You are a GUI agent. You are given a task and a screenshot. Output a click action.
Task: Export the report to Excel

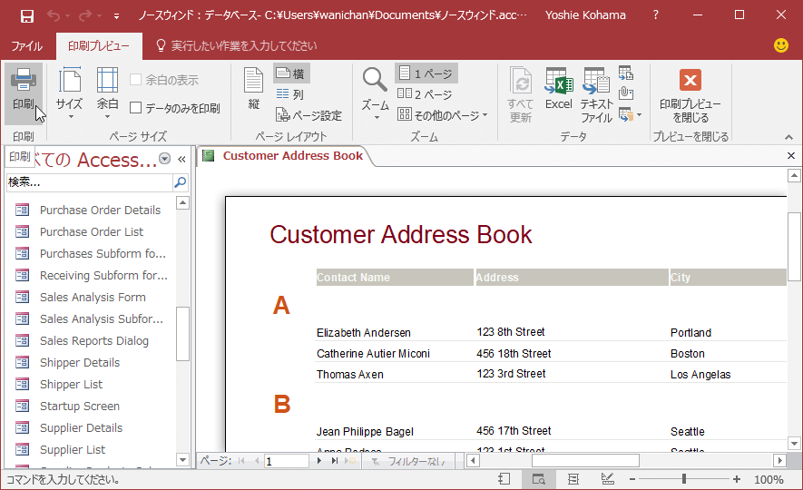(558, 93)
